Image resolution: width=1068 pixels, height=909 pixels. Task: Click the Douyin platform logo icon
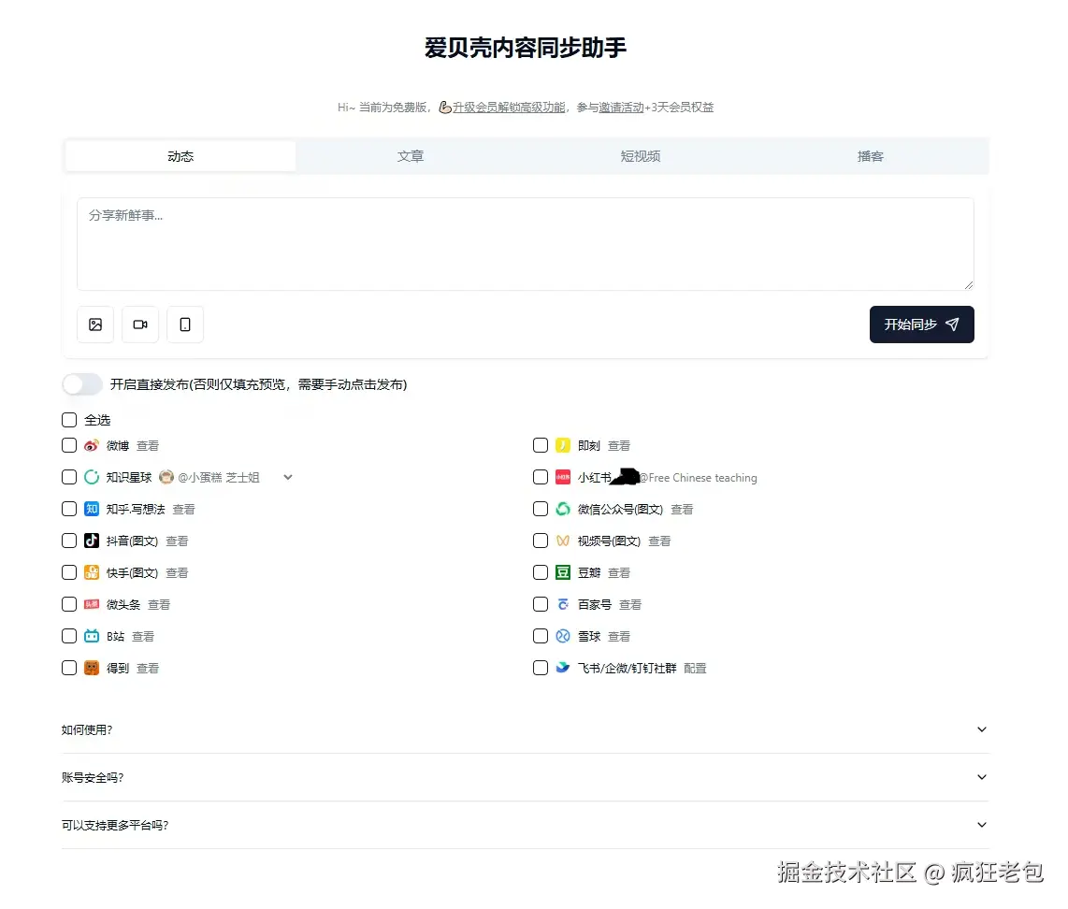92,541
